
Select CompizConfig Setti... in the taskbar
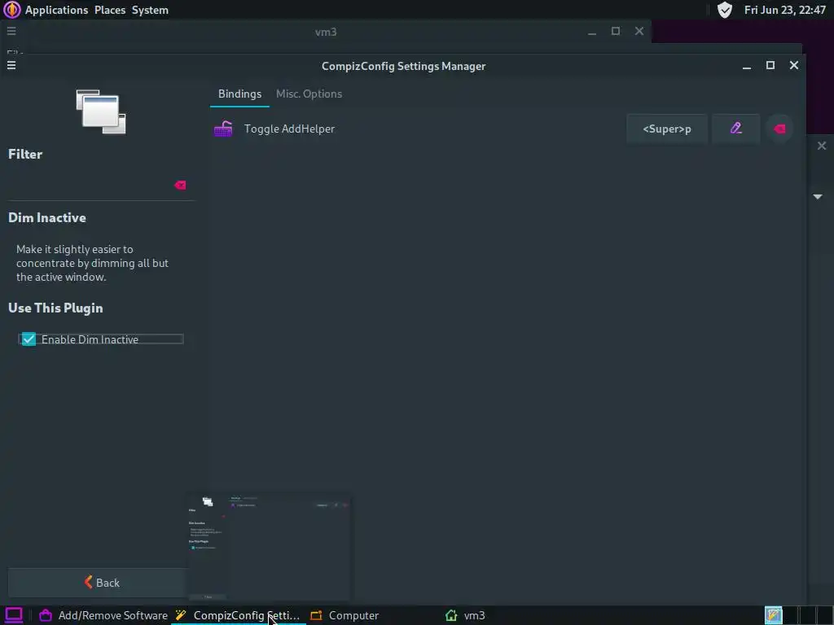pyautogui.click(x=239, y=615)
